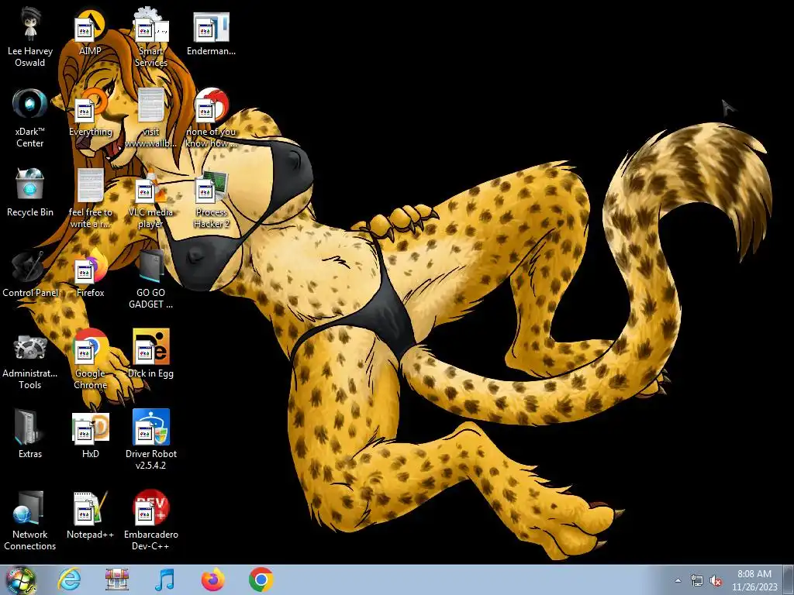794x595 pixels.
Task: Launch Embarcadero Dev-C++ shortcut
Action: point(151,521)
